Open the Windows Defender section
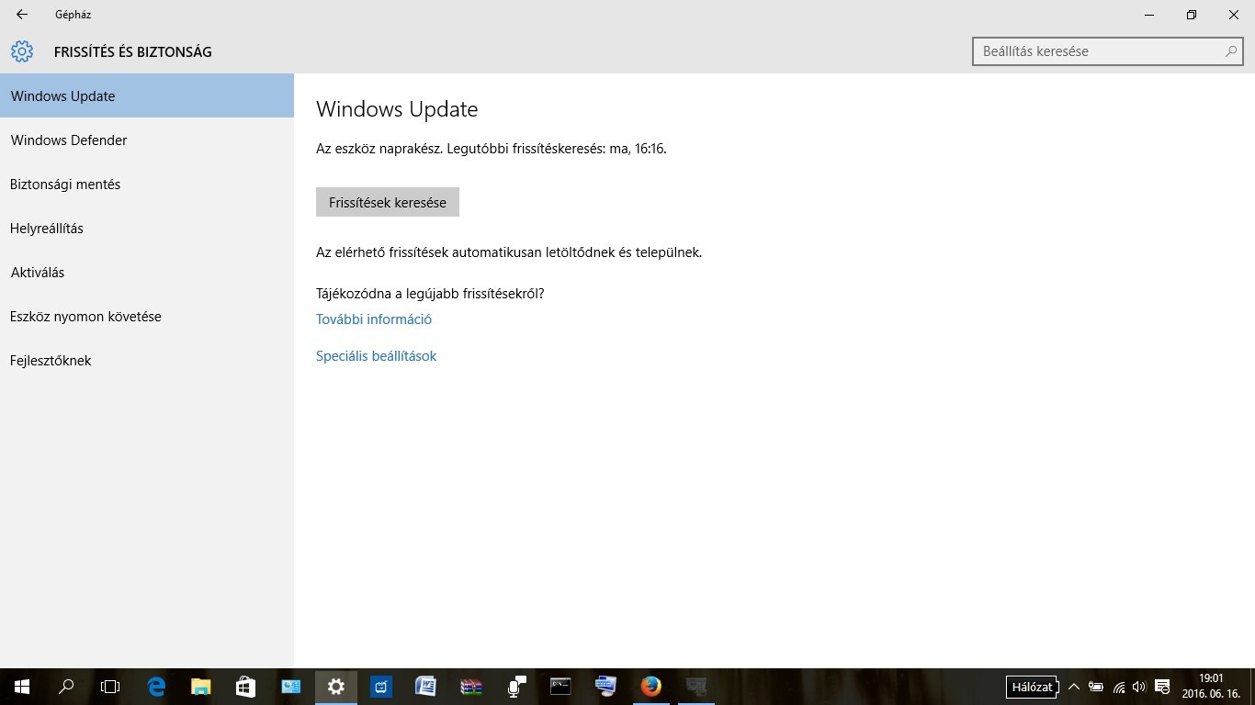Image resolution: width=1255 pixels, height=705 pixels. [x=147, y=140]
